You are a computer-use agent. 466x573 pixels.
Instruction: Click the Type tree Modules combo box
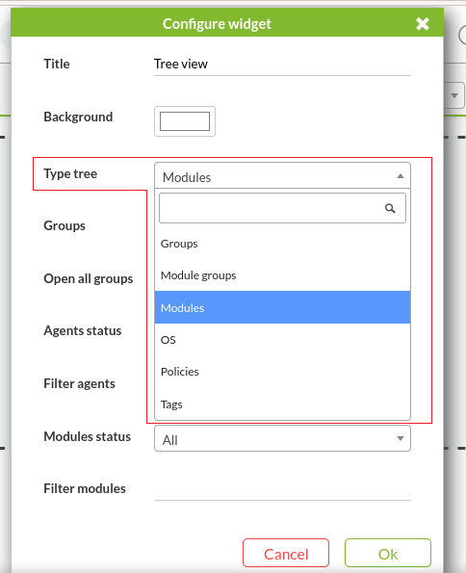coord(282,176)
